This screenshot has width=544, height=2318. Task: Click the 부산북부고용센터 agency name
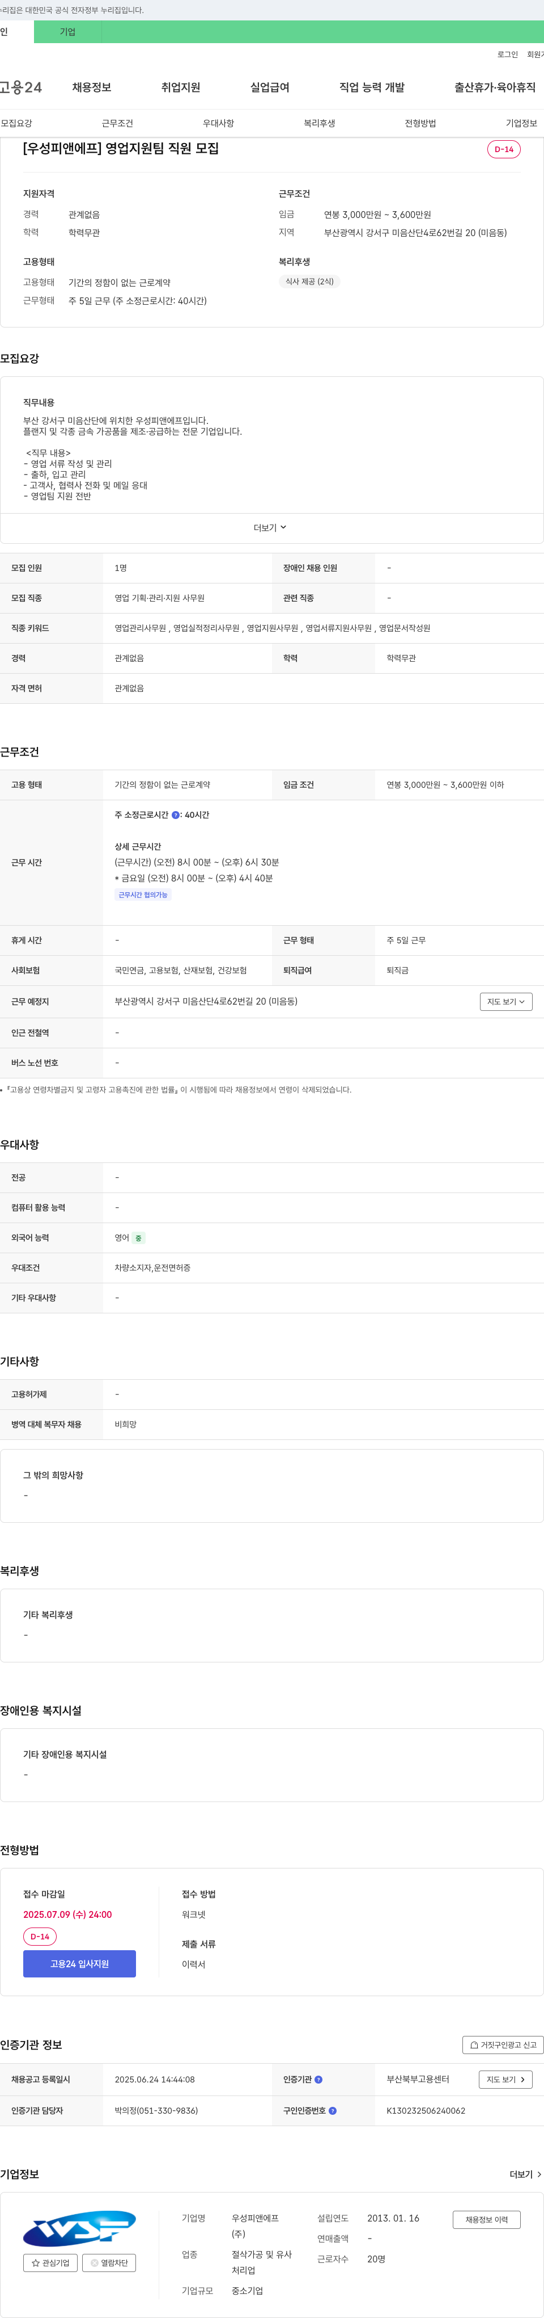point(418,2080)
